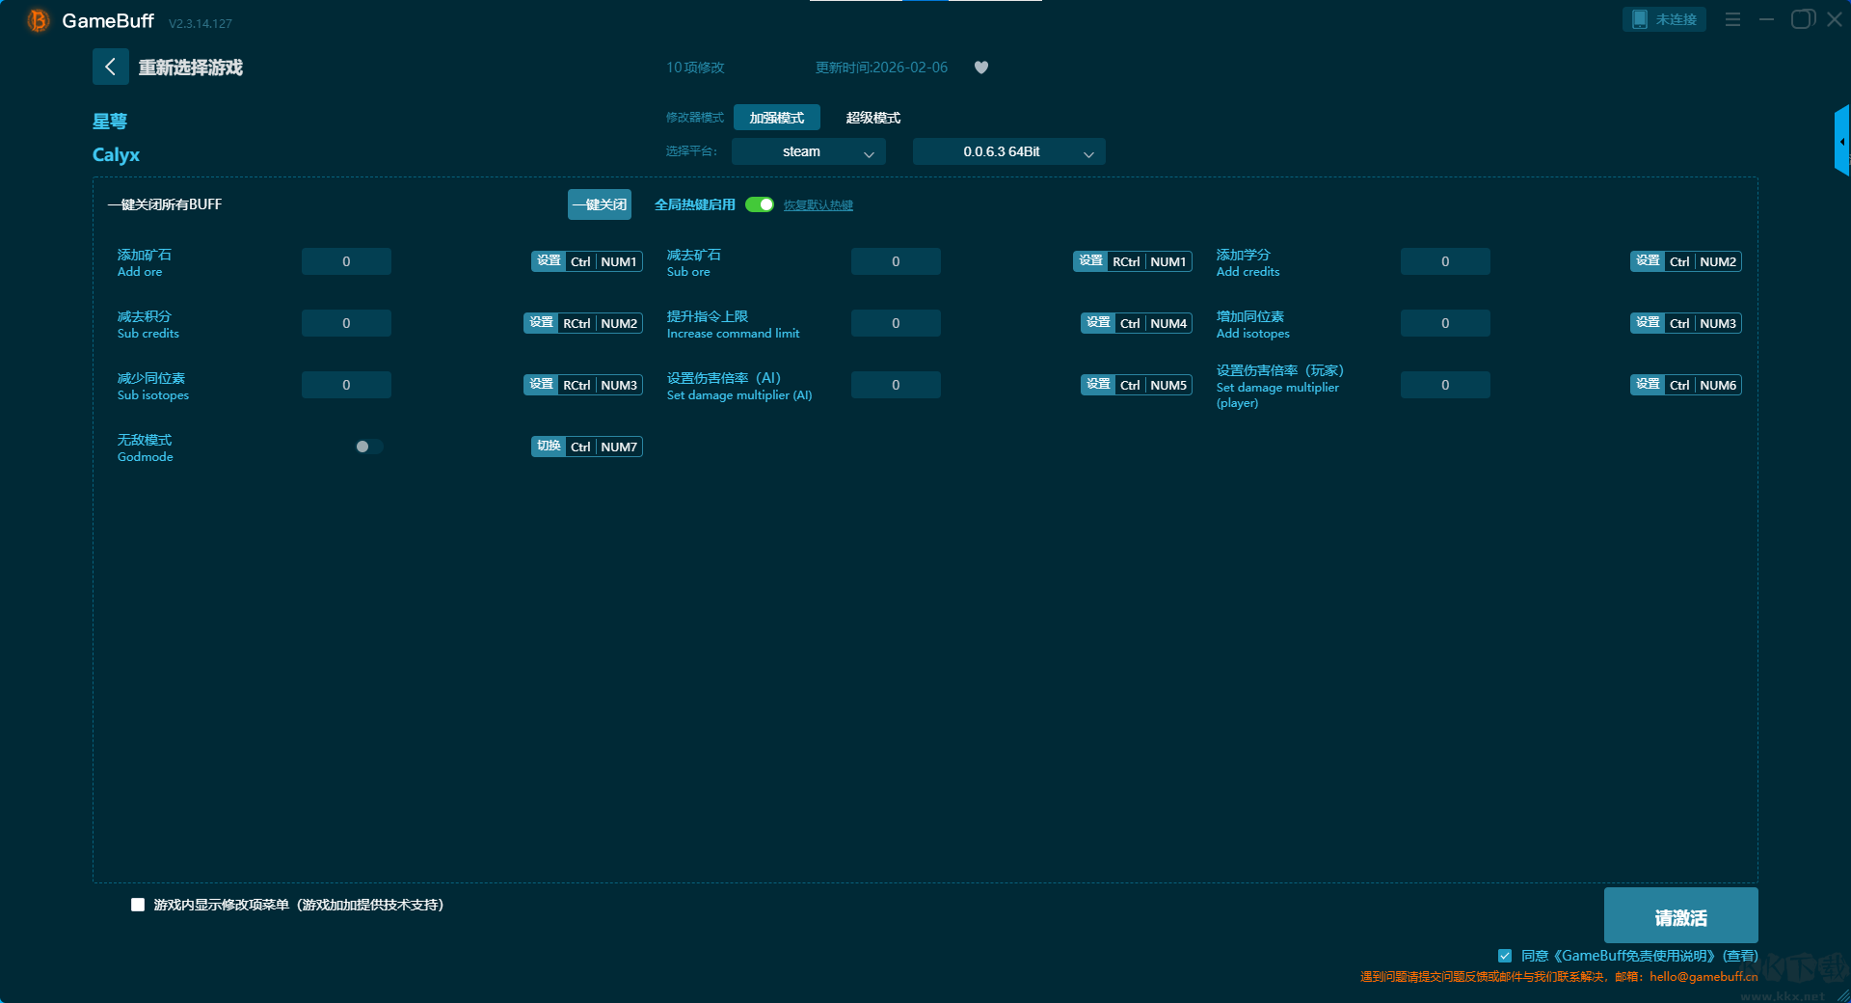Check the in-game trainer menu checkbox
This screenshot has width=1851, height=1003.
[138, 905]
